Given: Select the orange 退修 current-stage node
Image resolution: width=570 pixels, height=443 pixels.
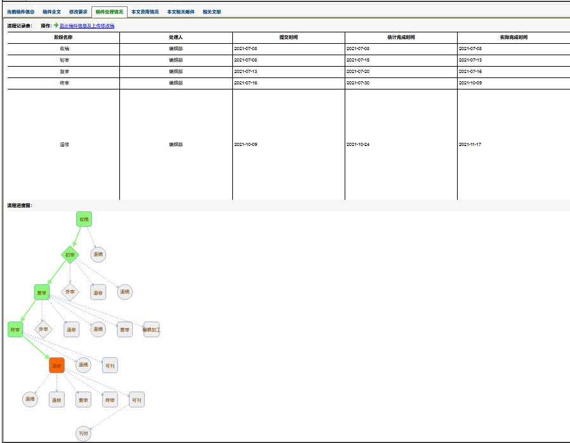Looking at the screenshot, I should tap(56, 366).
